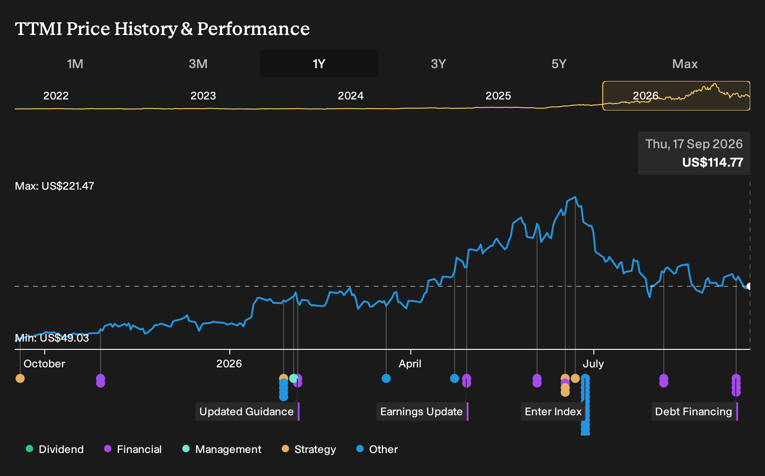Choose the 5Y time range tab
This screenshot has height=476, width=765.
[559, 64]
